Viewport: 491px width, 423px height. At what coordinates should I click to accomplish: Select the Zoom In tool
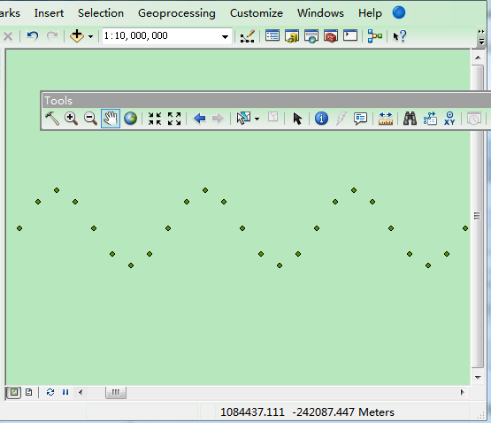pyautogui.click(x=71, y=119)
